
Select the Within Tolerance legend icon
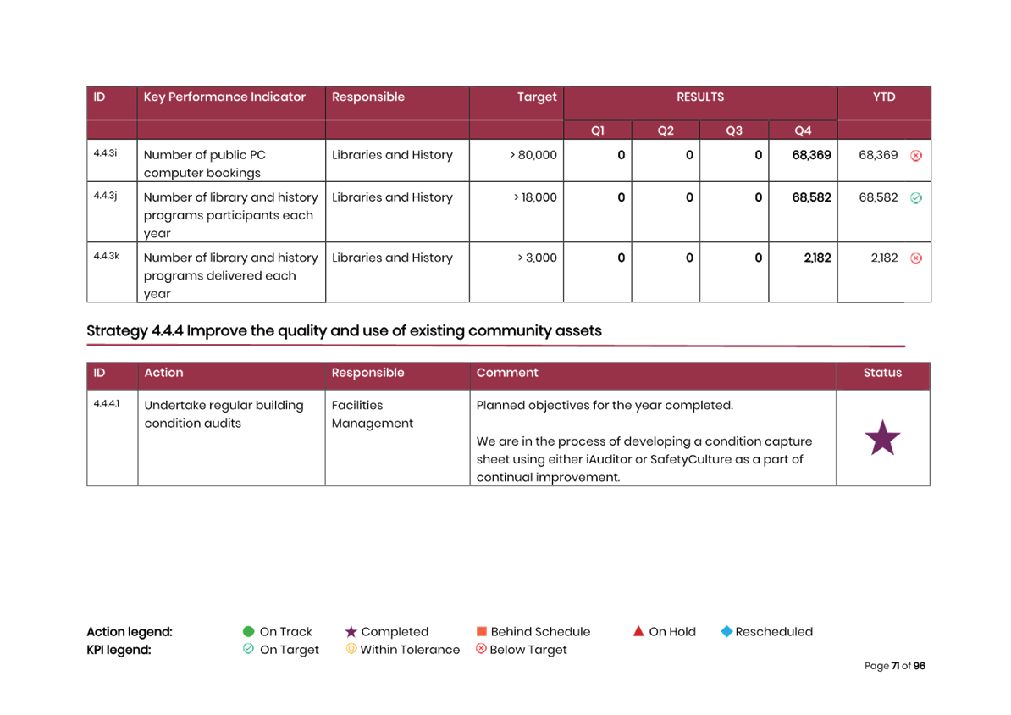pyautogui.click(x=351, y=650)
